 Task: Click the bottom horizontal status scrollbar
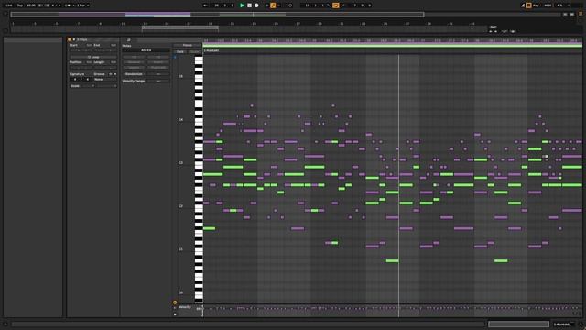248,324
